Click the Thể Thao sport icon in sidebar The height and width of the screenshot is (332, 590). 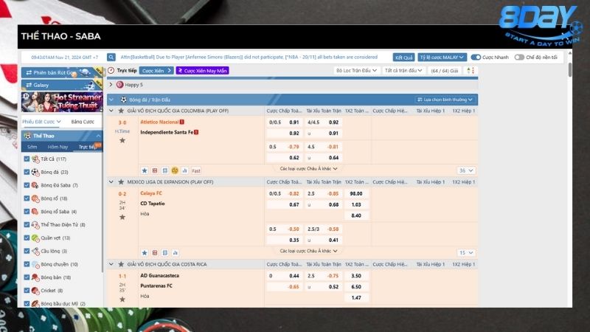pyautogui.click(x=27, y=136)
